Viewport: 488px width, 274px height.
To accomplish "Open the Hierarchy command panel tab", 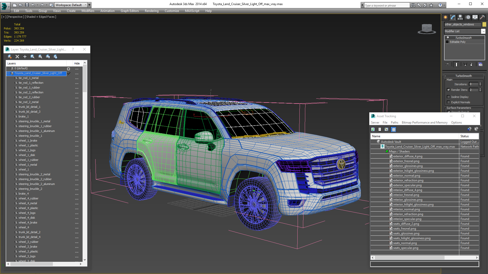I will 460,17.
